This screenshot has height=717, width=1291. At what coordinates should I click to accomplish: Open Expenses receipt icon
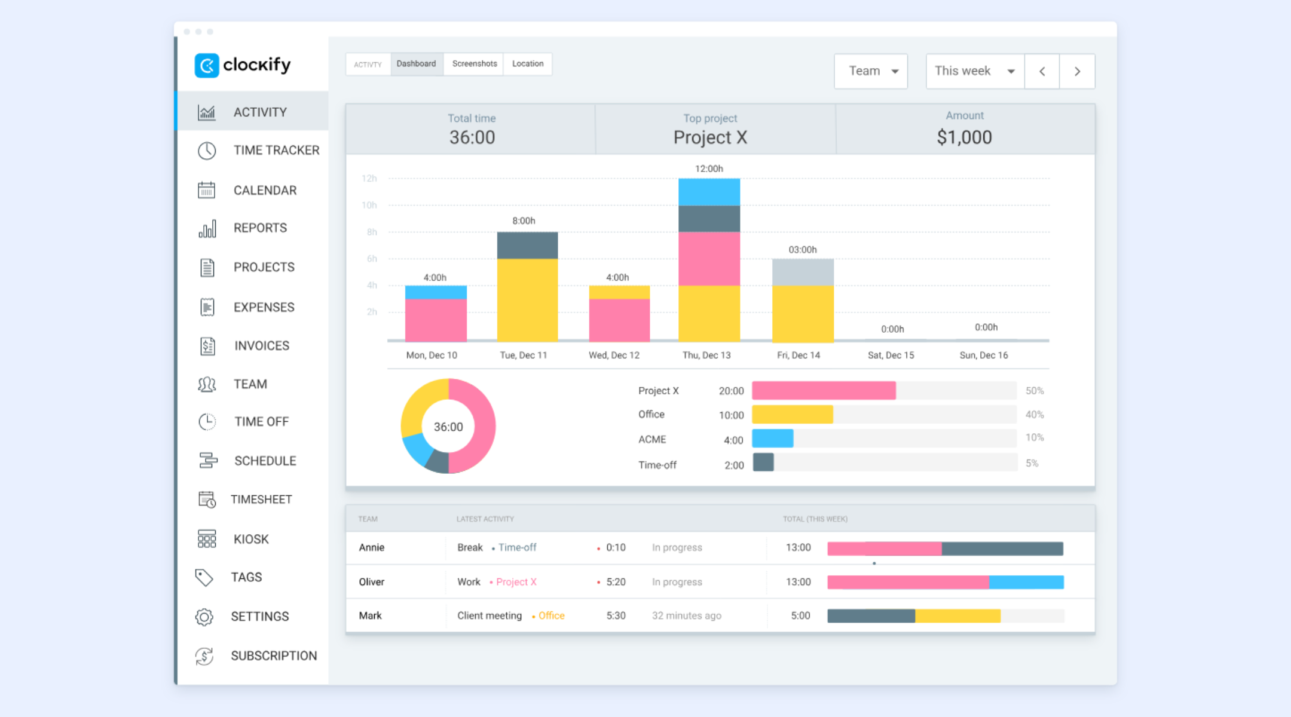click(207, 307)
